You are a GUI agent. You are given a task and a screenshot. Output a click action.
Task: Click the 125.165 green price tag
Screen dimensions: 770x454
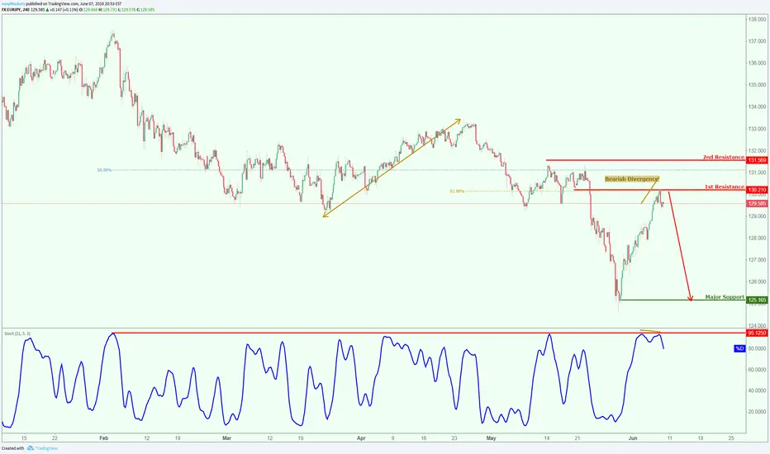click(x=756, y=300)
